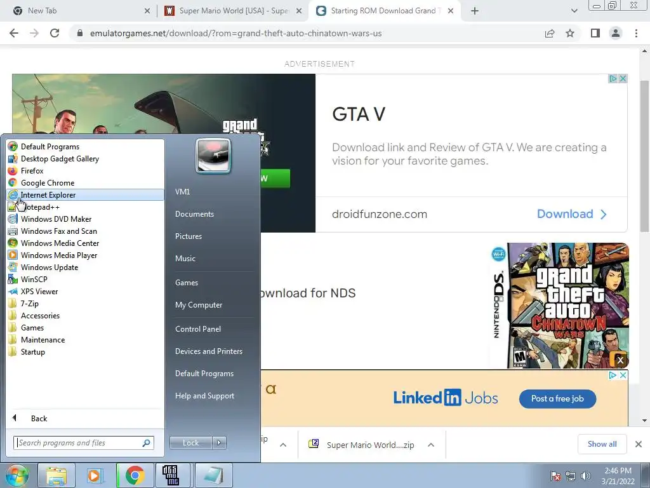This screenshot has height=488, width=650.
Task: Click the taskbar clock showing 2:46 PM
Action: (x=618, y=476)
